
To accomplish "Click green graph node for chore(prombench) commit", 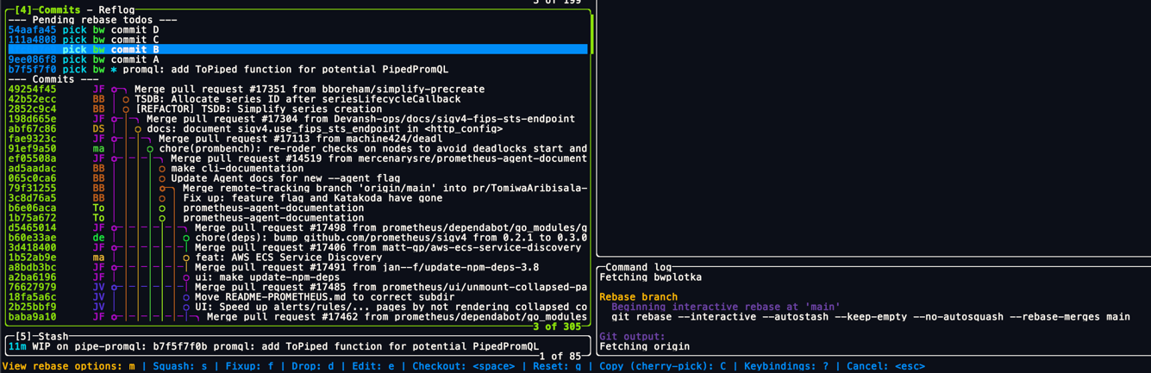I will [150, 149].
